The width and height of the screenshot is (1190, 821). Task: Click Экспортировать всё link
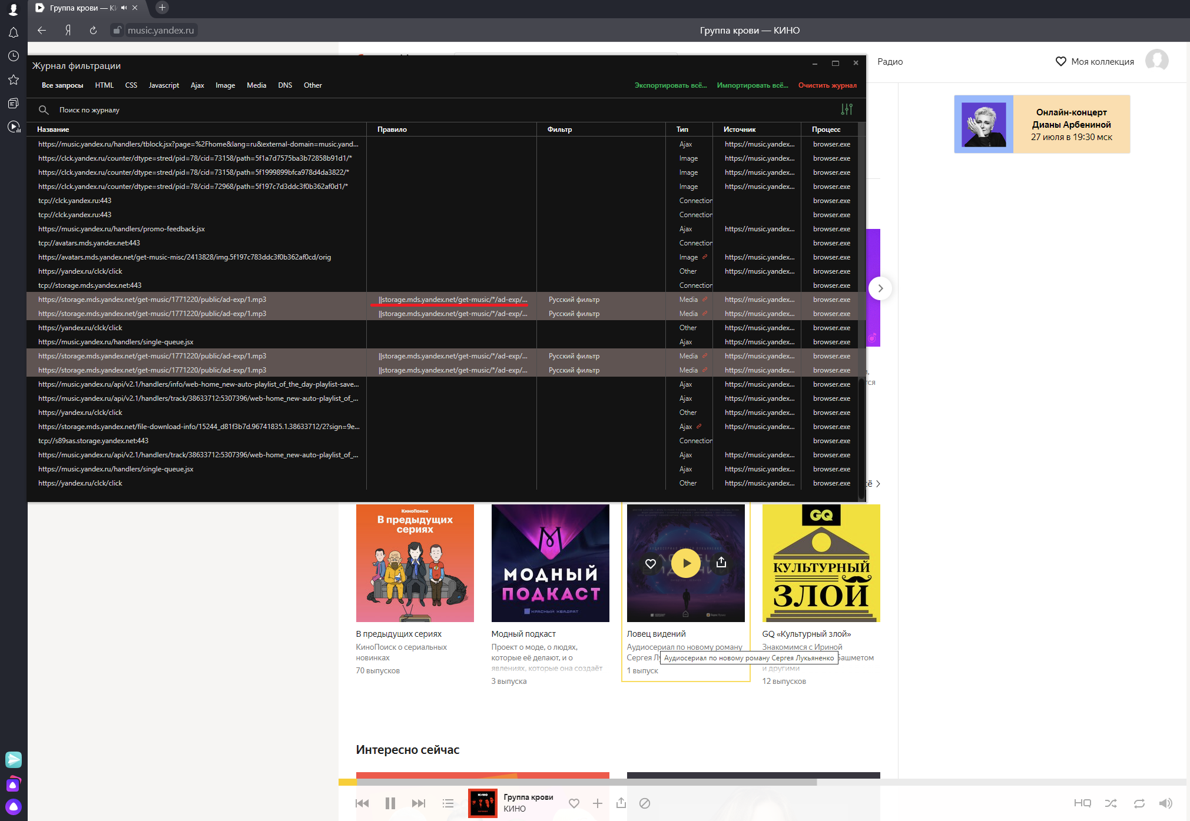click(670, 85)
